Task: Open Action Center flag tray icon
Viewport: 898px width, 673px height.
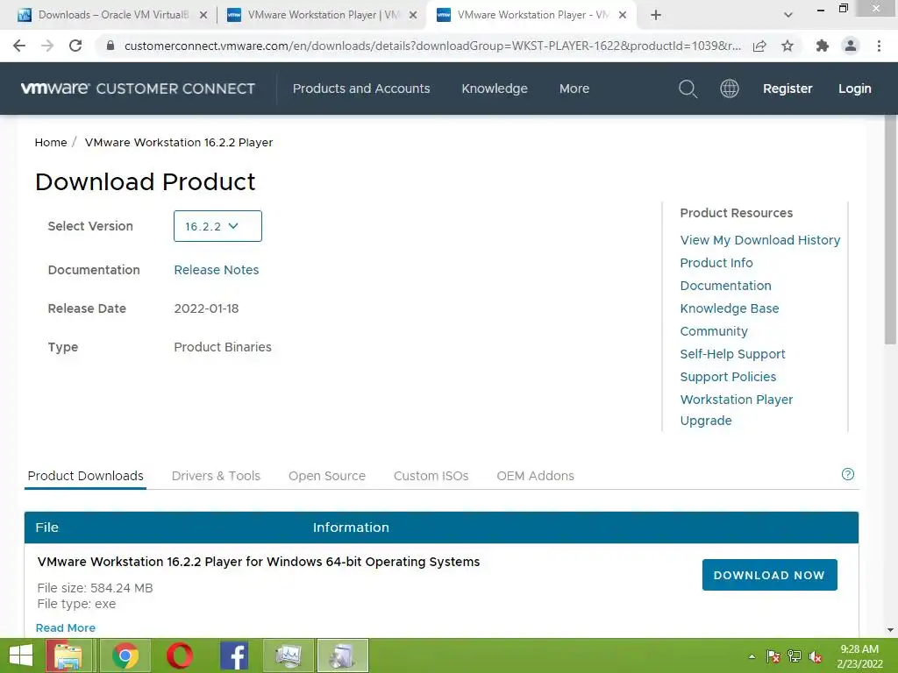Action: pos(773,657)
